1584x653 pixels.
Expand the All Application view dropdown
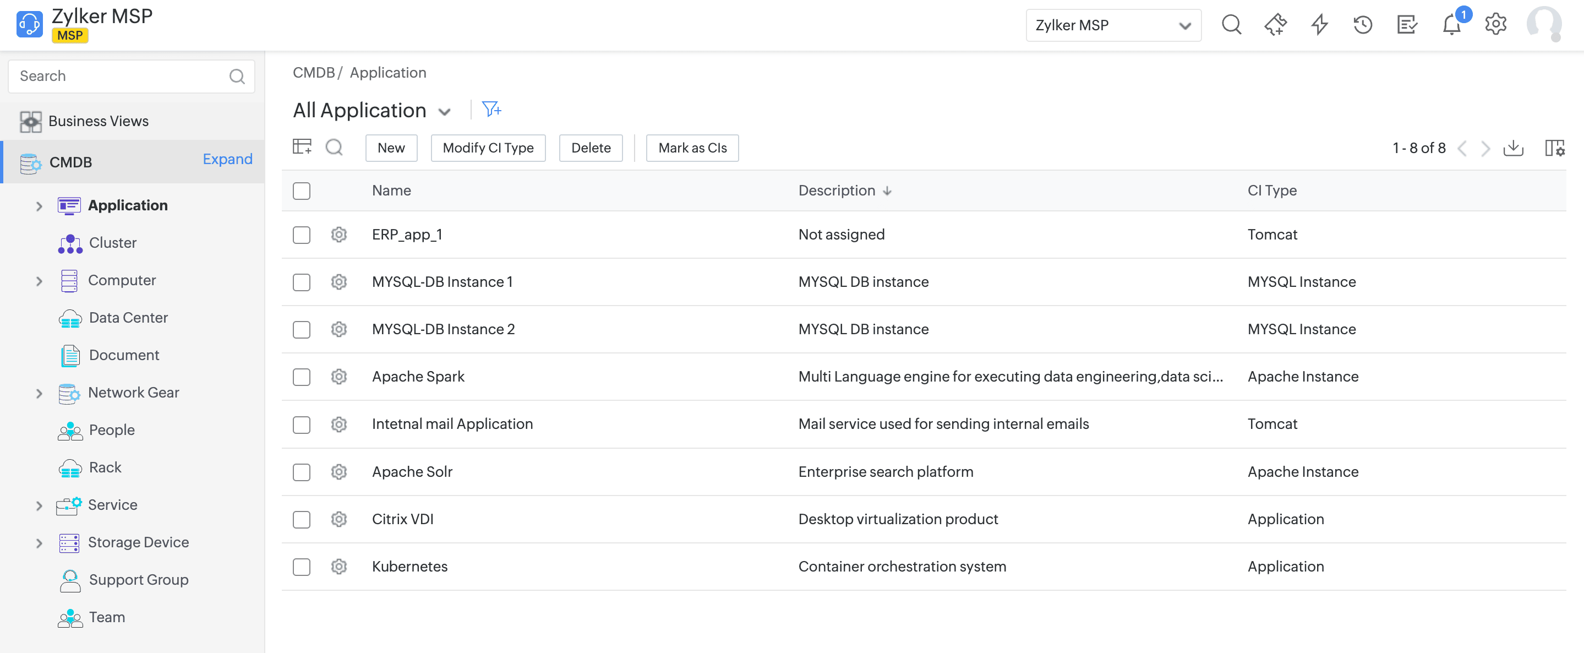tap(444, 112)
